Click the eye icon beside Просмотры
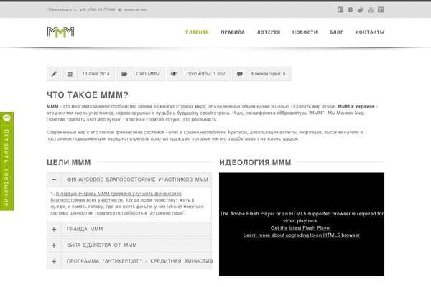The width and height of the screenshot is (431, 287). pos(174,74)
